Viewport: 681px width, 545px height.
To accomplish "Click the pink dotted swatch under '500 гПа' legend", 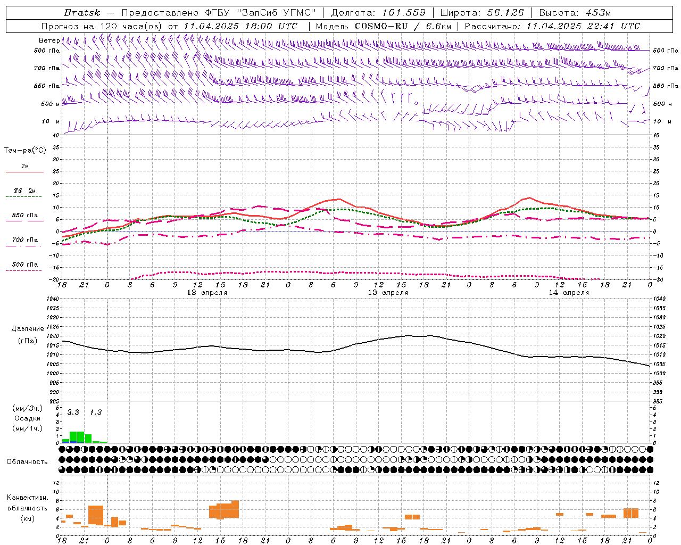I will coord(24,271).
